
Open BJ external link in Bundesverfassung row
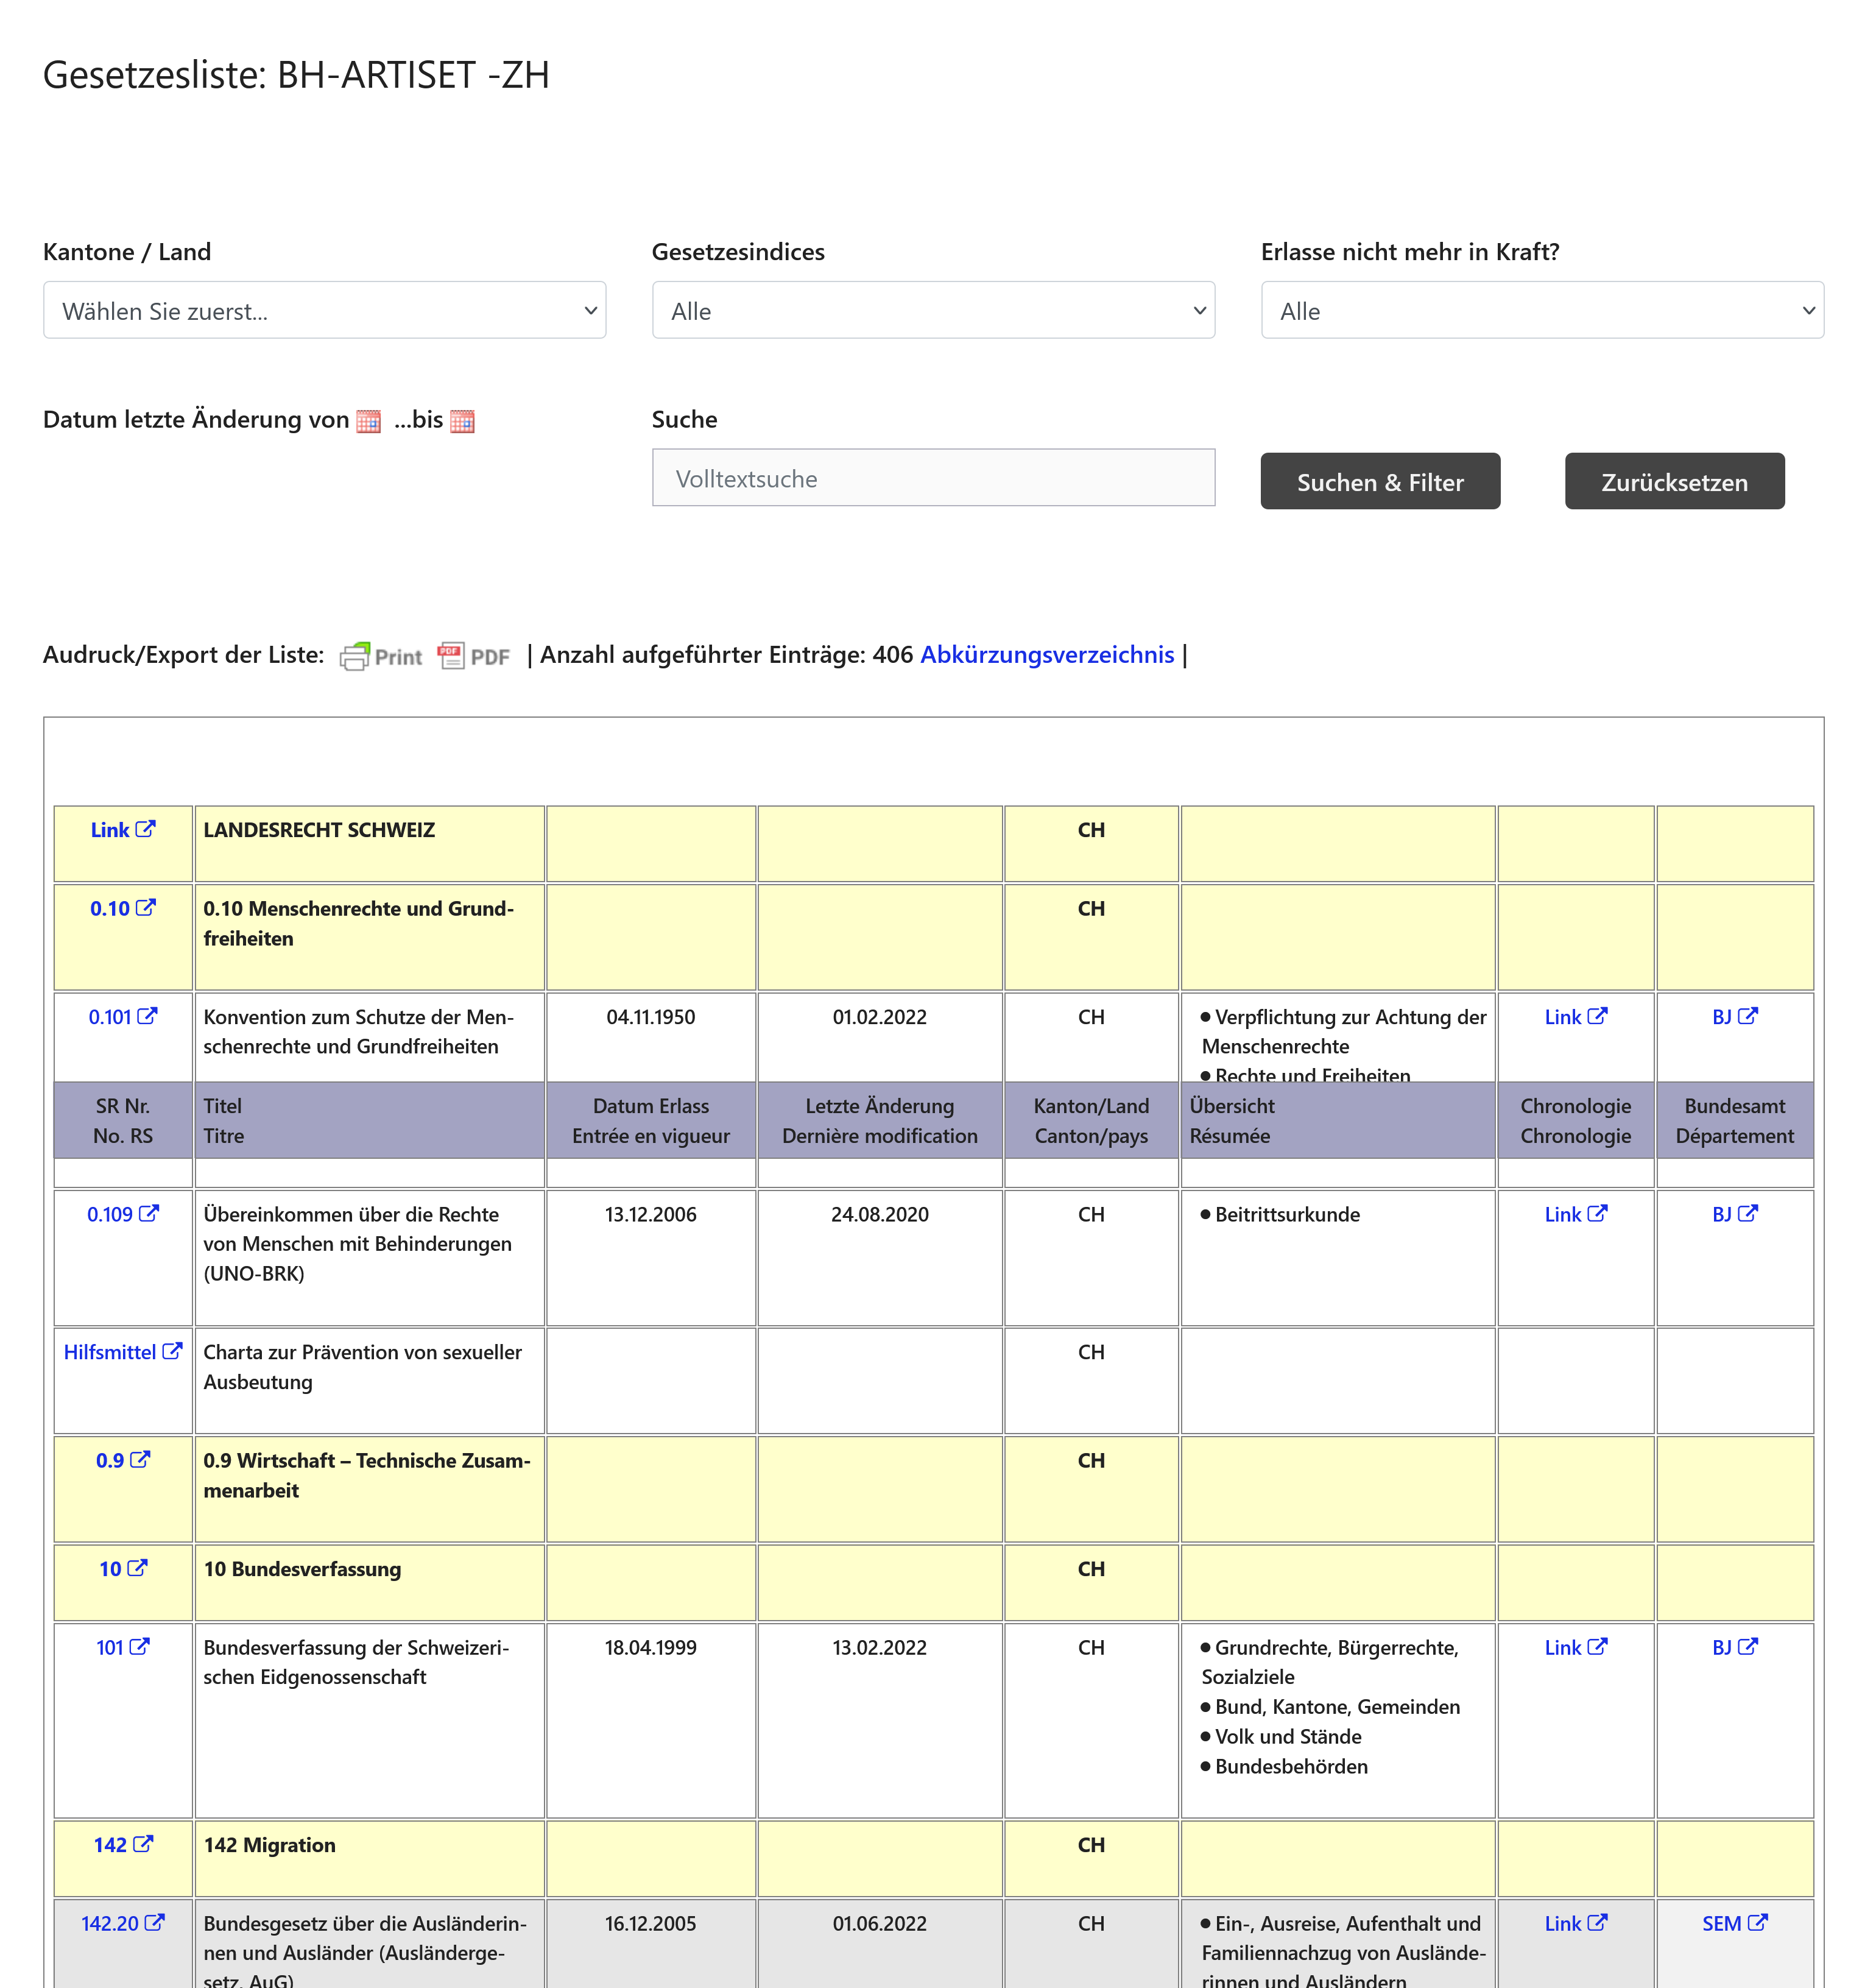click(x=1734, y=1647)
